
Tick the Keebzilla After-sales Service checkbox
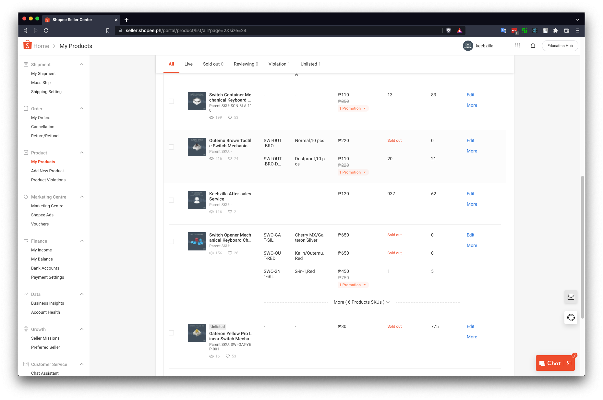coord(171,200)
